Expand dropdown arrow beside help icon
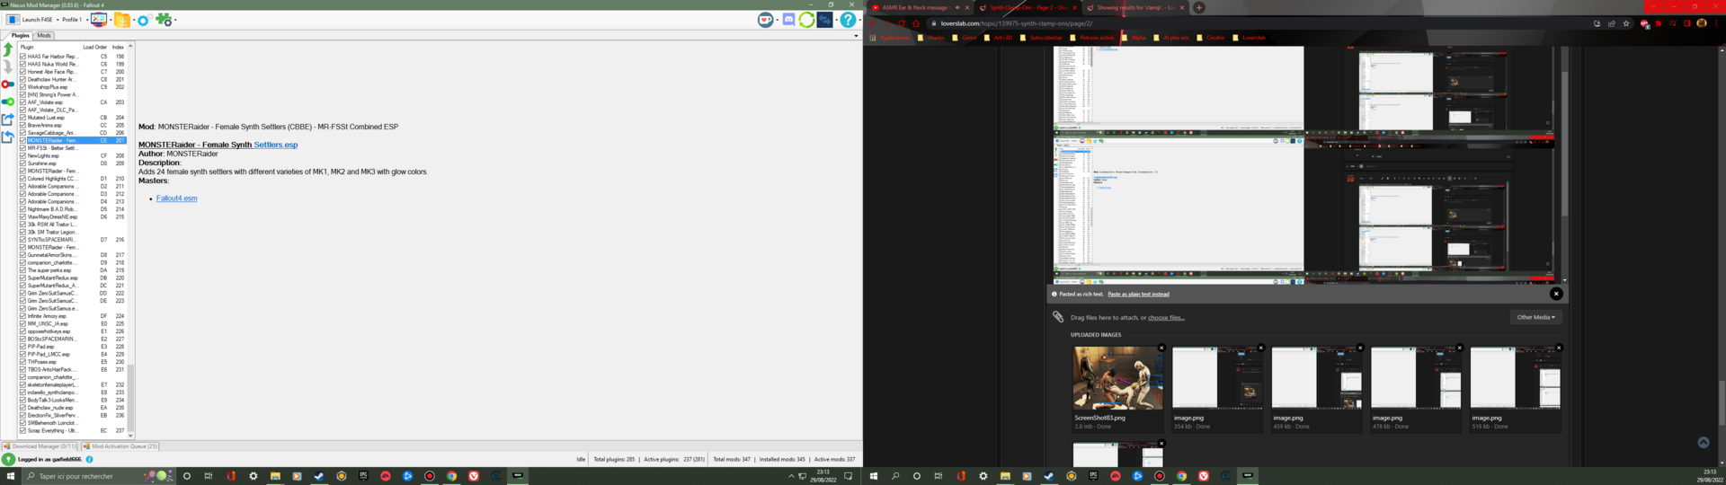 pos(859,20)
